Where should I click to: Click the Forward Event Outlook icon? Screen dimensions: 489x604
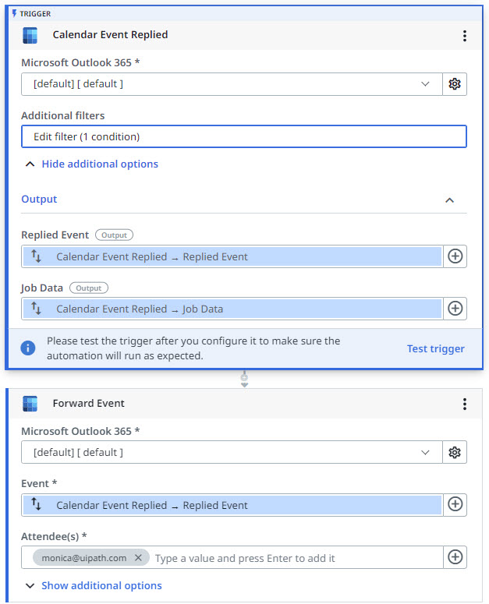click(30, 404)
